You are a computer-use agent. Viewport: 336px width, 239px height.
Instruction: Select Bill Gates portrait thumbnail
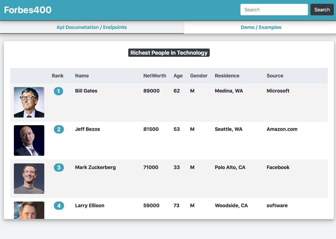tap(29, 102)
